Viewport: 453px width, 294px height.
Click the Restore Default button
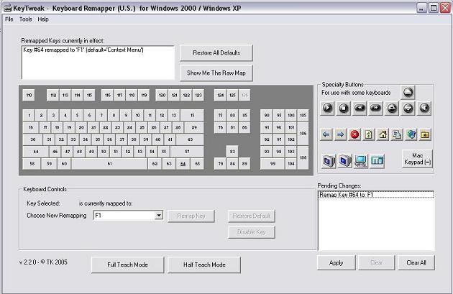click(x=252, y=216)
